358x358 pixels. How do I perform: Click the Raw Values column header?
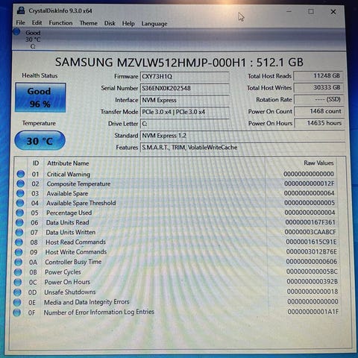[x=318, y=163]
